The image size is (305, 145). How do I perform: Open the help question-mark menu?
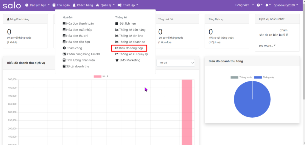coord(259,5)
